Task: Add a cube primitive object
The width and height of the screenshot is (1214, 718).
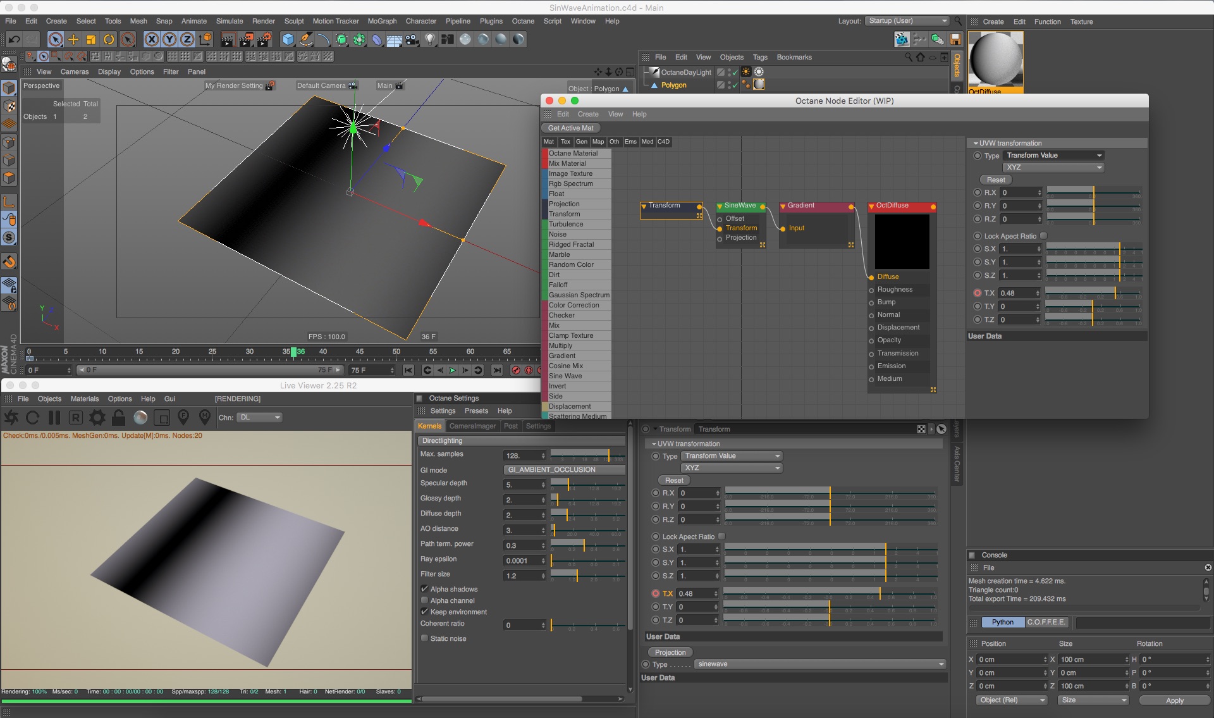Action: (x=288, y=39)
